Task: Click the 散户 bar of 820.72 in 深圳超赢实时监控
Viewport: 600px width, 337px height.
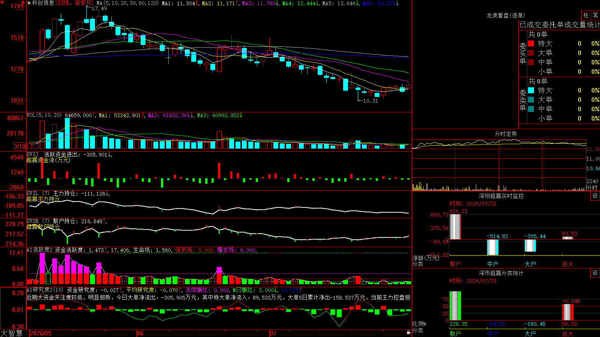Action: 455,227
